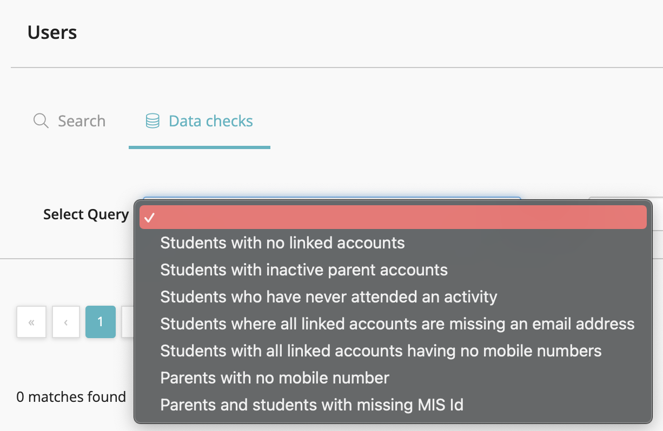Pick Students who have never attended an activity

tap(393, 297)
